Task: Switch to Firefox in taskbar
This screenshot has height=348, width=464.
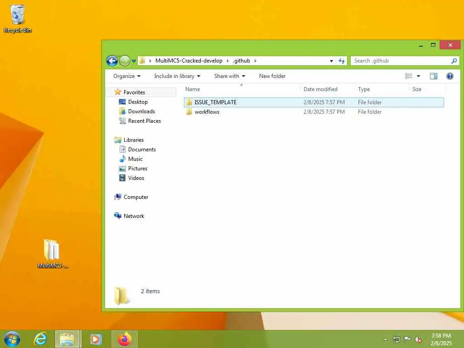Action: tap(125, 339)
